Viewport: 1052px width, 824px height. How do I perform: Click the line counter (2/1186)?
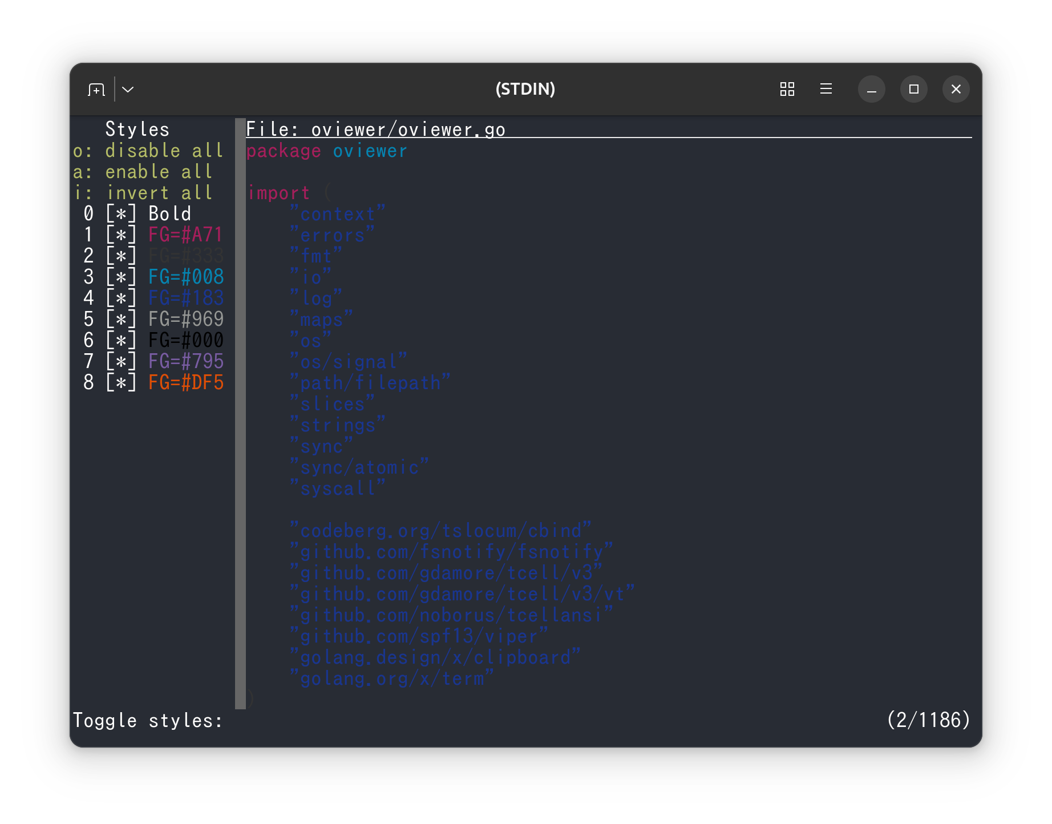point(929,720)
